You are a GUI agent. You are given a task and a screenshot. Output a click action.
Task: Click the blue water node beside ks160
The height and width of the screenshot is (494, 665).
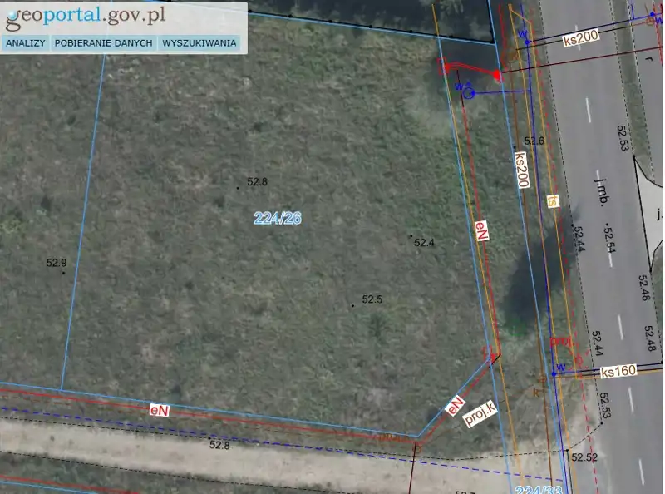(x=554, y=374)
